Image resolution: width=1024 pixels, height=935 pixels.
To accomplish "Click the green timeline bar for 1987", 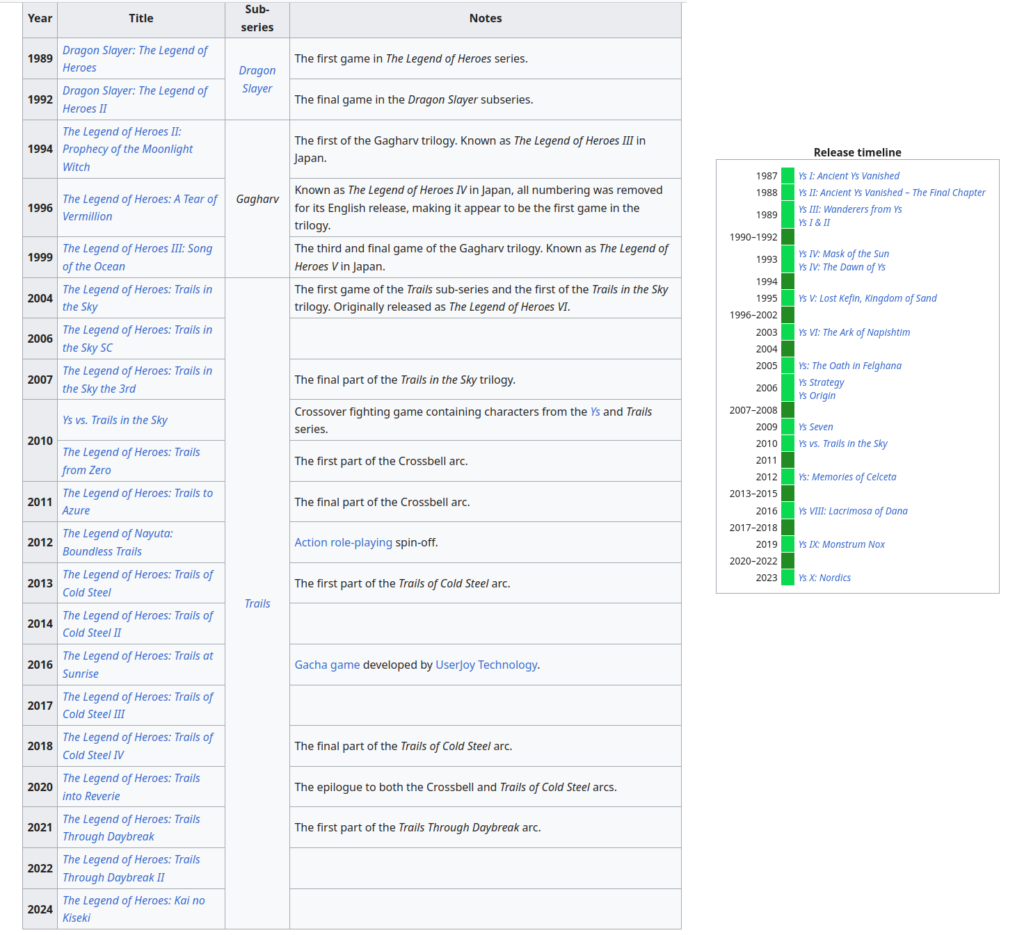I will tap(787, 176).
